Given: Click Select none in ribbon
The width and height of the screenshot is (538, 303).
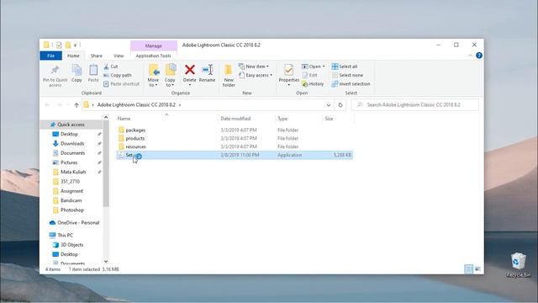Looking at the screenshot, I should [x=347, y=75].
